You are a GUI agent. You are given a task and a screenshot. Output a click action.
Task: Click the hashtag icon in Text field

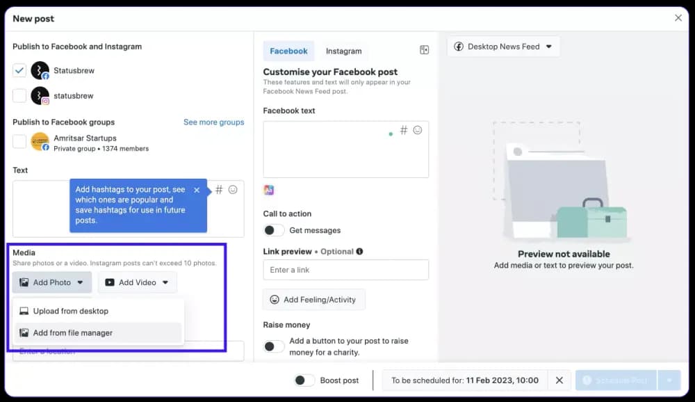[x=219, y=189]
